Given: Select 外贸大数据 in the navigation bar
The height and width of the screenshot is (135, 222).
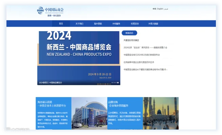Looking at the screenshot, I should coord(153,24).
